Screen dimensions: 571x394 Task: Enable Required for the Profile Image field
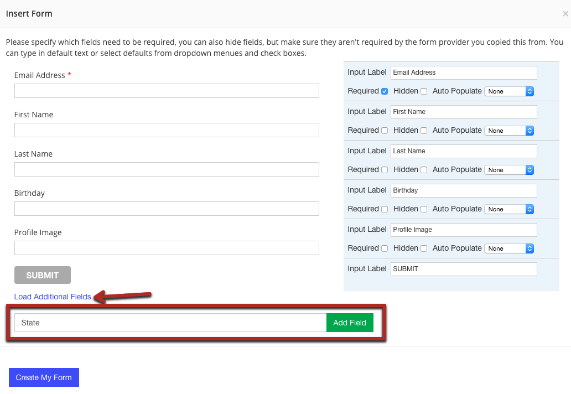coord(385,248)
